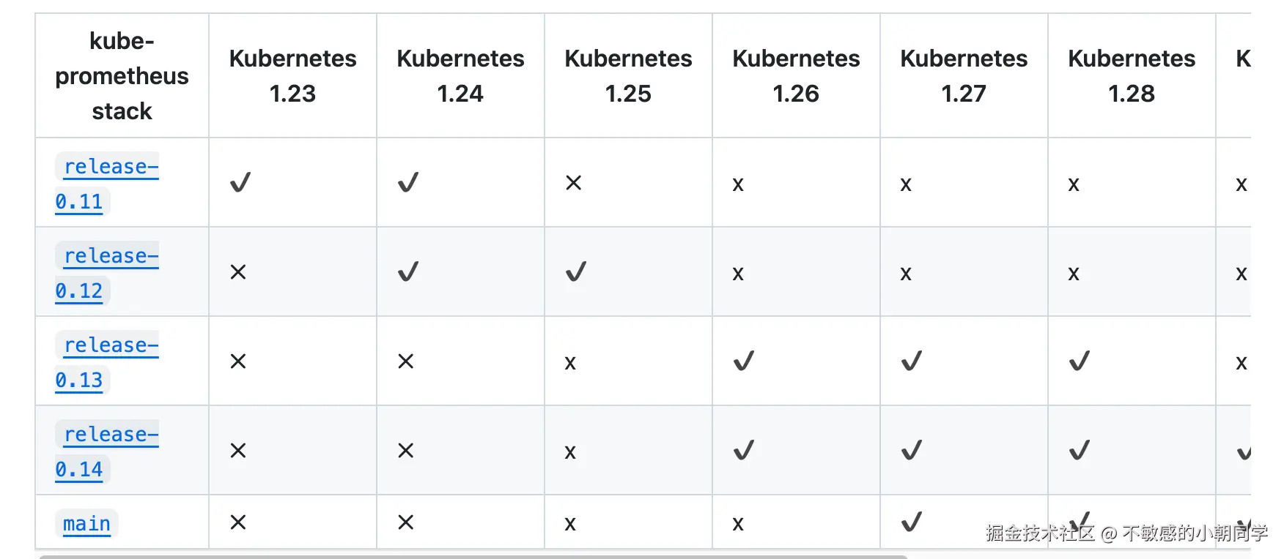Click cross for release-0.13 under Kubernetes 1.24

(406, 361)
